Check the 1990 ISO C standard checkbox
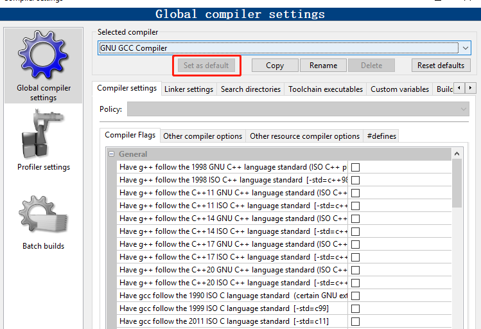 point(355,296)
